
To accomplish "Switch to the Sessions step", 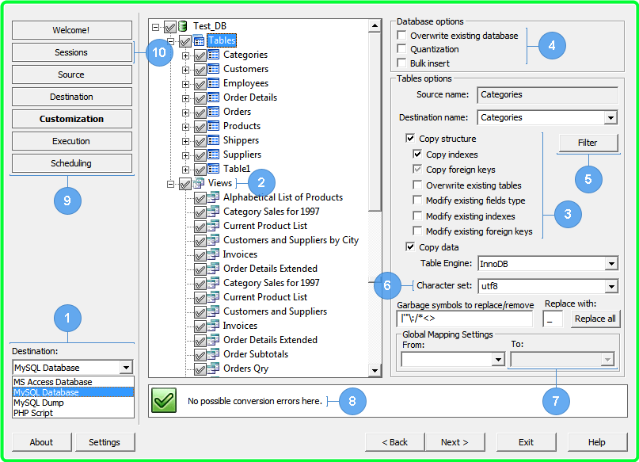I will (71, 52).
